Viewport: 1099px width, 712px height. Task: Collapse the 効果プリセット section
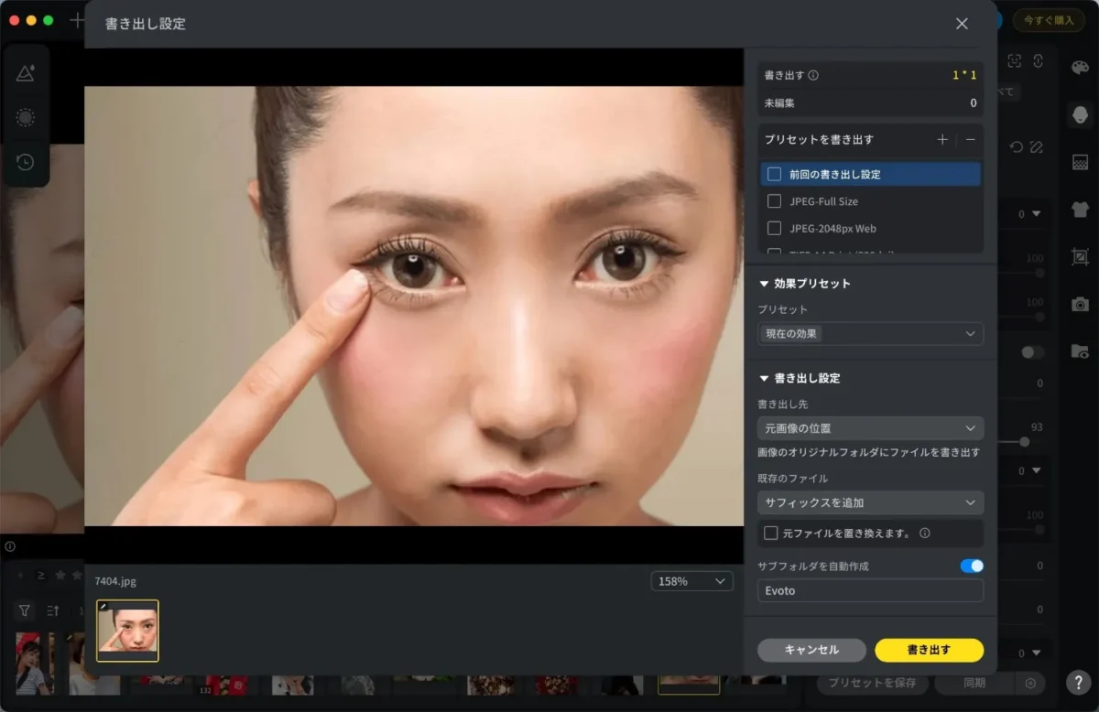pos(764,284)
